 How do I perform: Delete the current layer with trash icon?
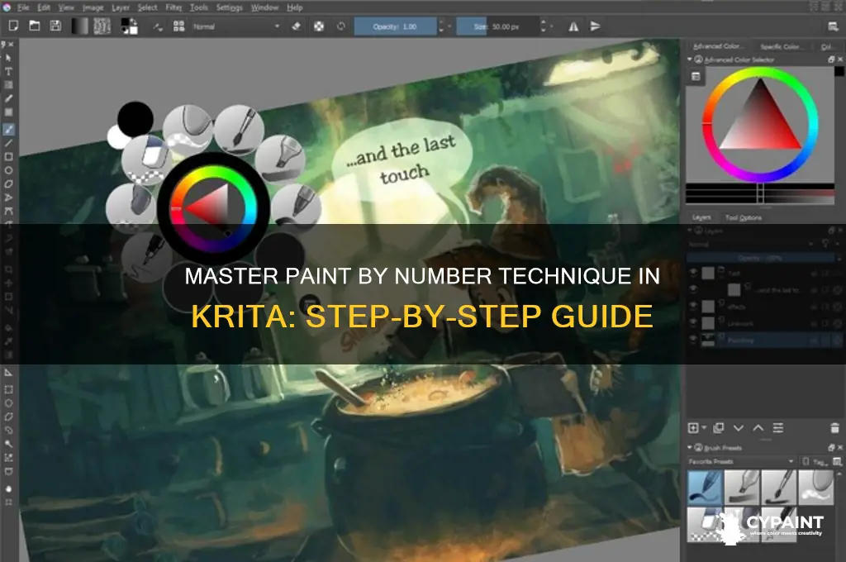[x=834, y=428]
